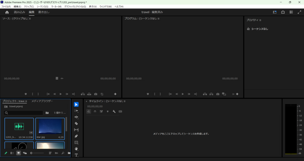The width and height of the screenshot is (304, 161).
Task: Toggle snap in timeline
Action: 95,111
